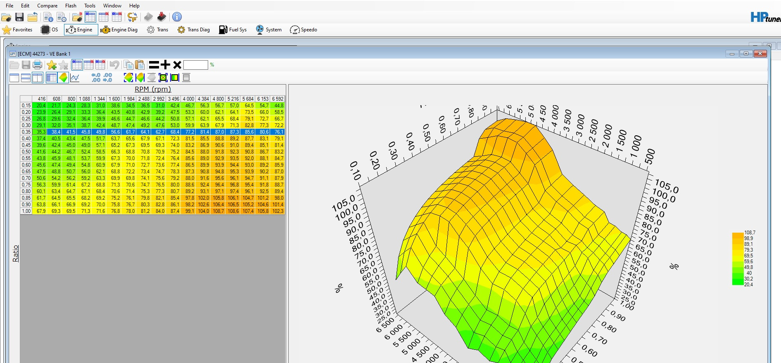
Task: Click plus add value button
Action: point(166,65)
